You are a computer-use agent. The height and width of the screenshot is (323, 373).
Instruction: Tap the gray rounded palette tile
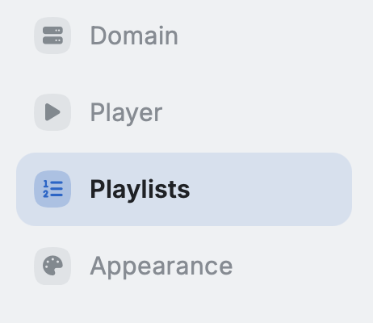point(52,266)
